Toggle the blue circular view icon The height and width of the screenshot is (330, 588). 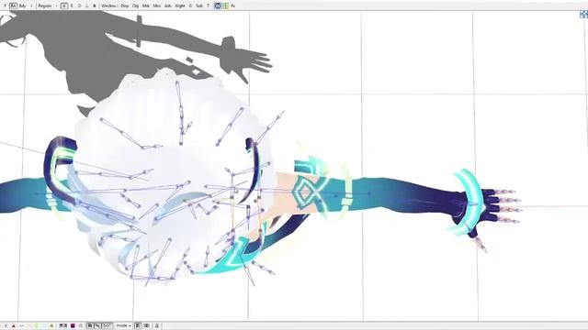[x=218, y=6]
